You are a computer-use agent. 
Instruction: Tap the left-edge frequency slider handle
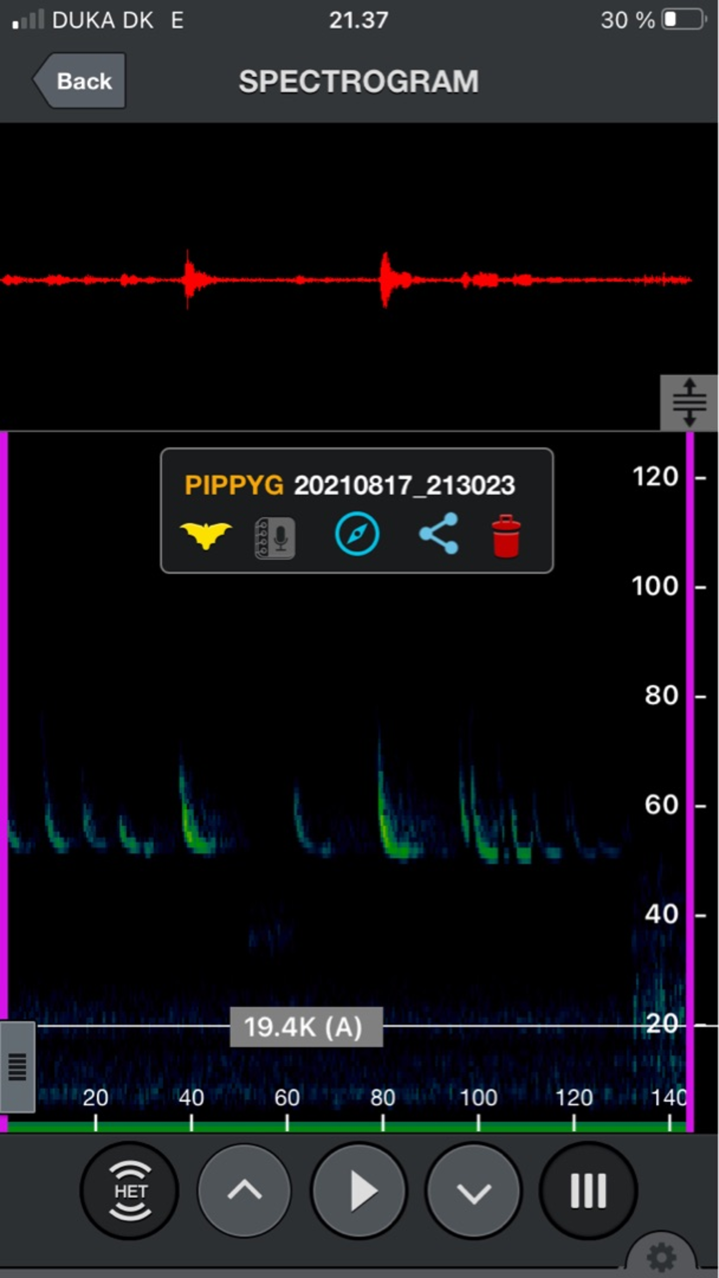[17, 1067]
